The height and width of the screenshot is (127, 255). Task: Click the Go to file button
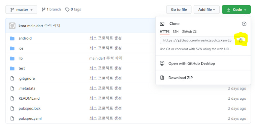coord(179,10)
